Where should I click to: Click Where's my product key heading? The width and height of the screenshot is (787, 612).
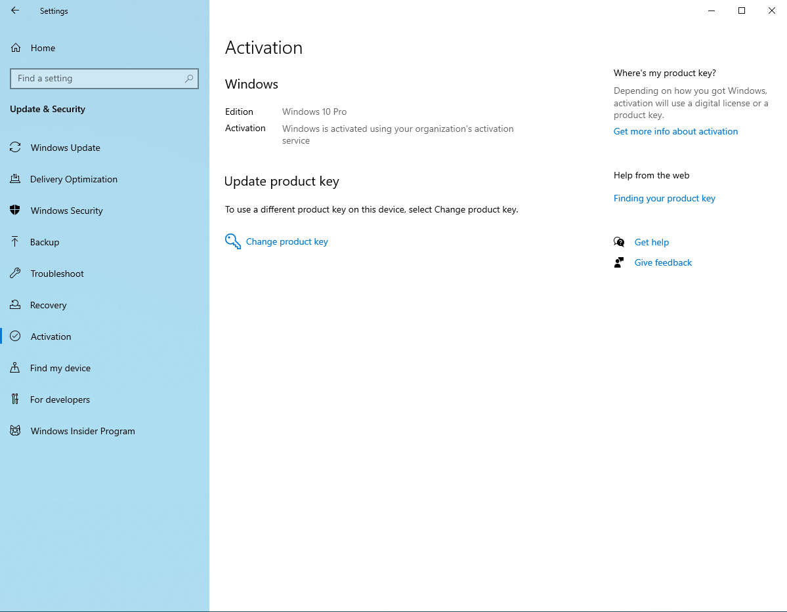tap(664, 73)
